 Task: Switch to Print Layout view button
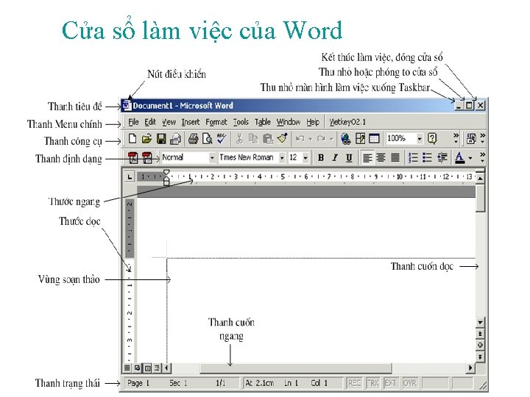(x=147, y=368)
